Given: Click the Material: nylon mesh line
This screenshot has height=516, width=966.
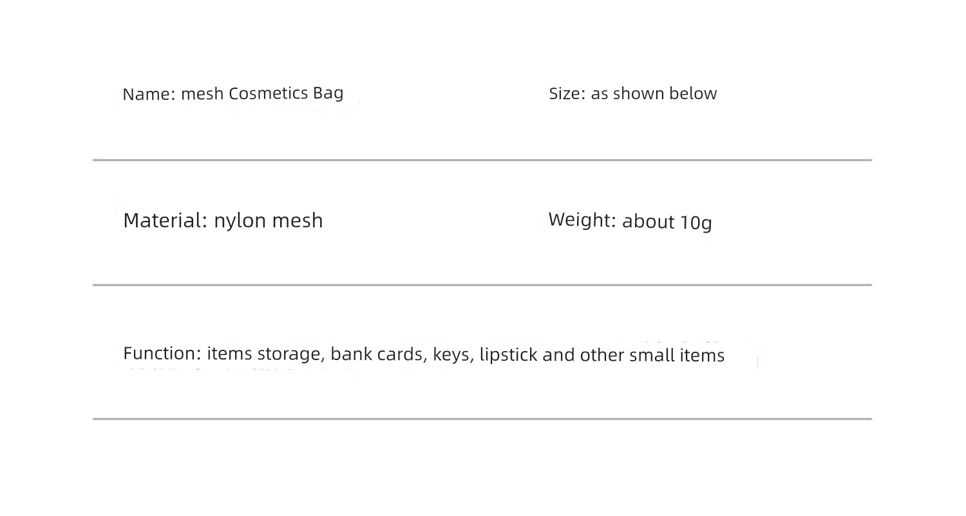Looking at the screenshot, I should [223, 221].
